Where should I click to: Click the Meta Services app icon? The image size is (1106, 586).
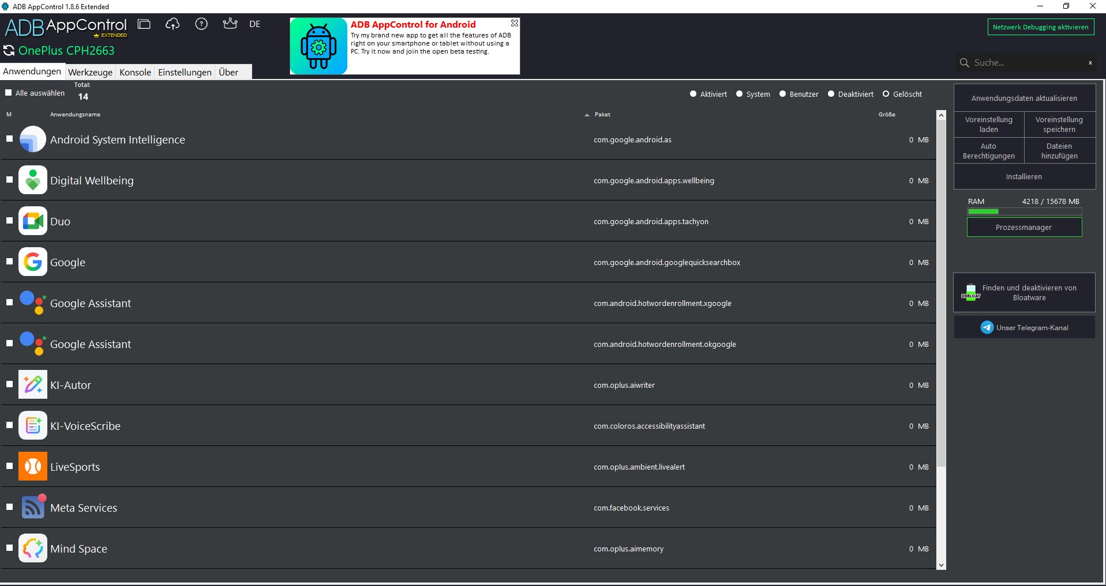pos(33,508)
